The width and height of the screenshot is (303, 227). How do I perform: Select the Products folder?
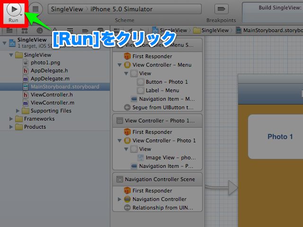click(31, 127)
